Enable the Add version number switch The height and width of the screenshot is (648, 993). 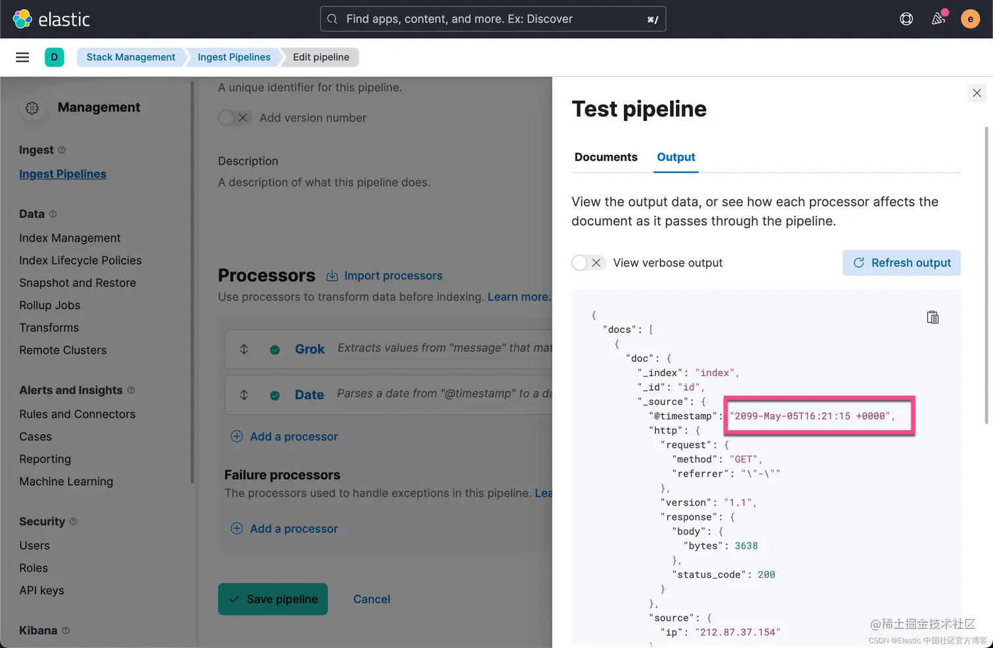234,118
